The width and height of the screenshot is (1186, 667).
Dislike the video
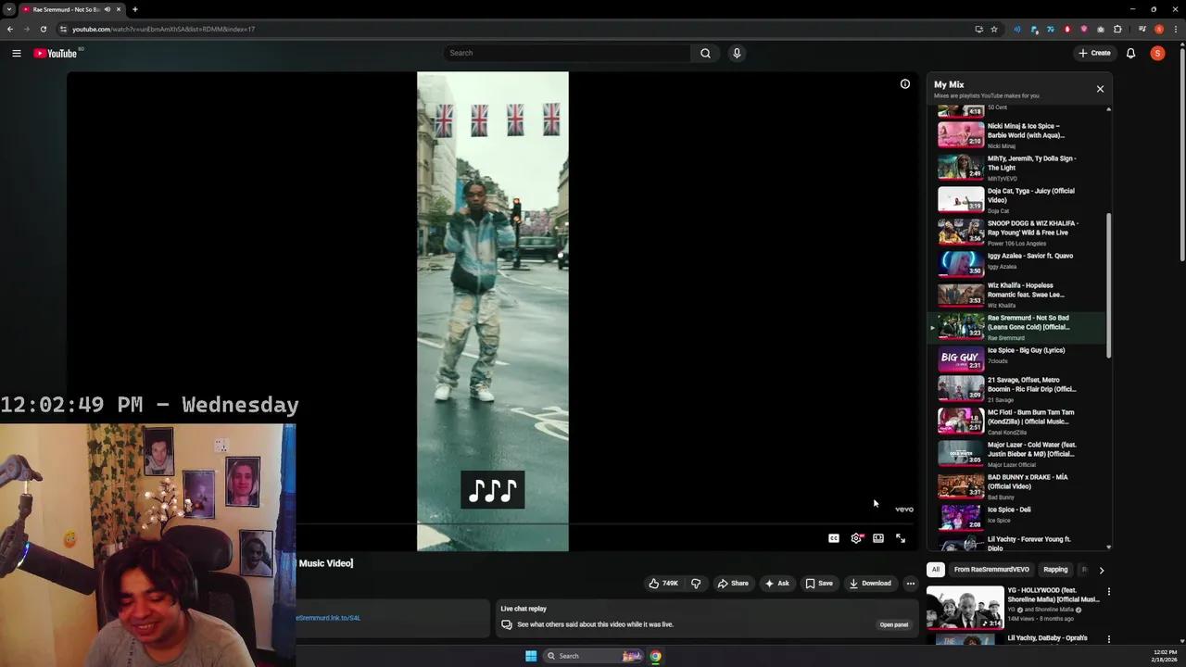696,584
